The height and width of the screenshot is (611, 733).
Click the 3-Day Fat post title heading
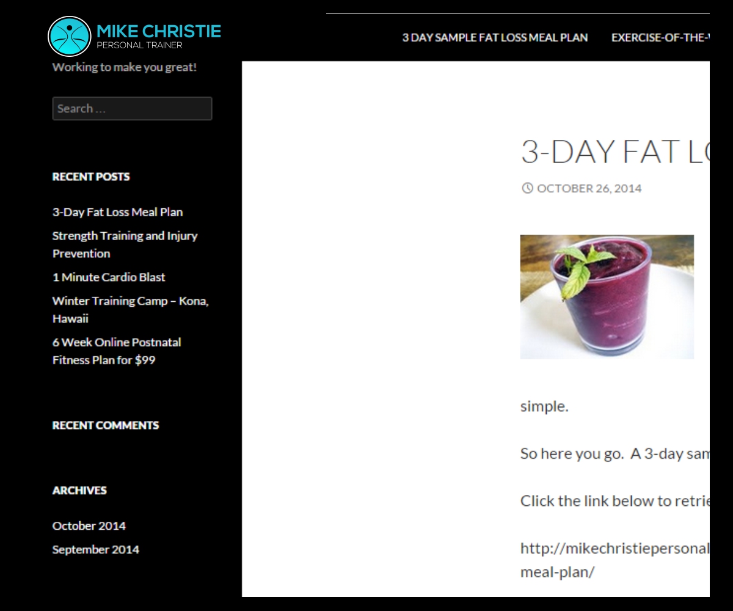tap(615, 152)
